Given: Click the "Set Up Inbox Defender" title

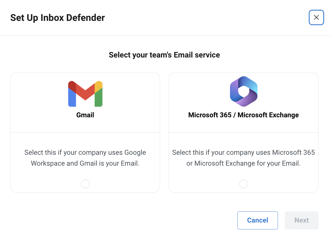Looking at the screenshot, I should (x=57, y=18).
